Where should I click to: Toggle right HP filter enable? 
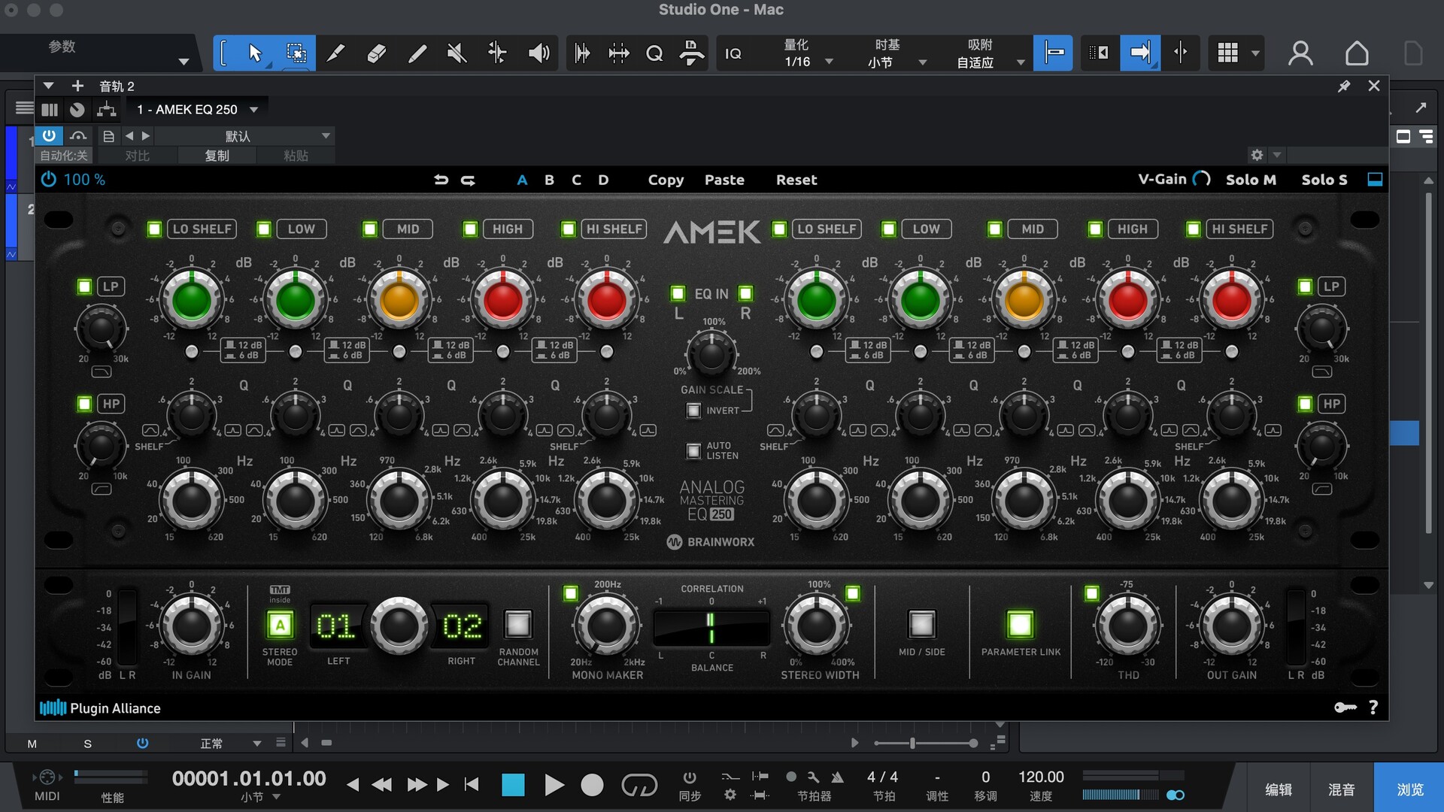(x=1305, y=404)
